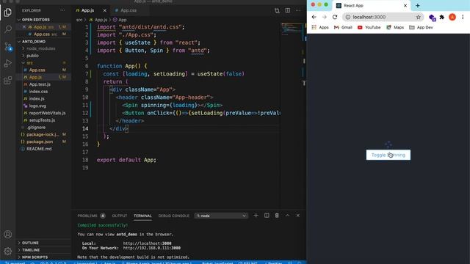This screenshot has height=264, width=470.
Task: Select the Terminal panel tab
Action: tap(142, 216)
